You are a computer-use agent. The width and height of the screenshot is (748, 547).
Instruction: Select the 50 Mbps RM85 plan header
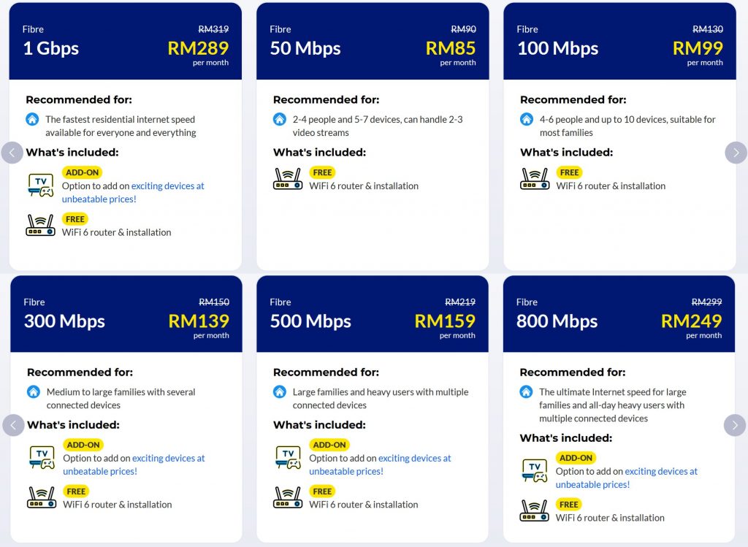[373, 41]
